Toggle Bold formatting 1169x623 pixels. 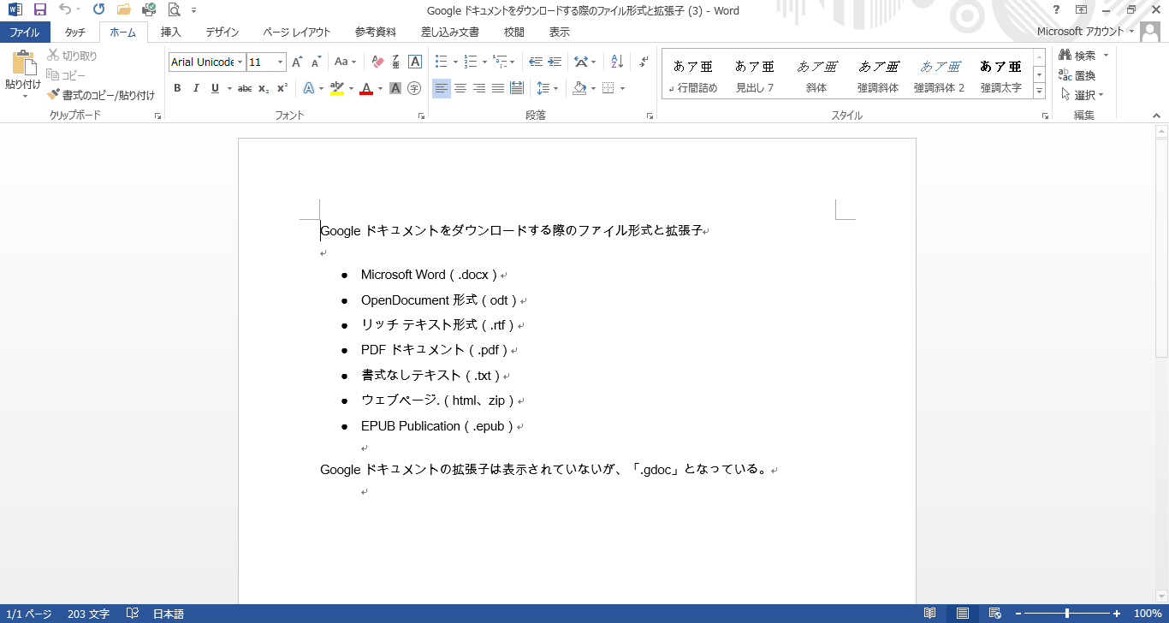point(177,88)
